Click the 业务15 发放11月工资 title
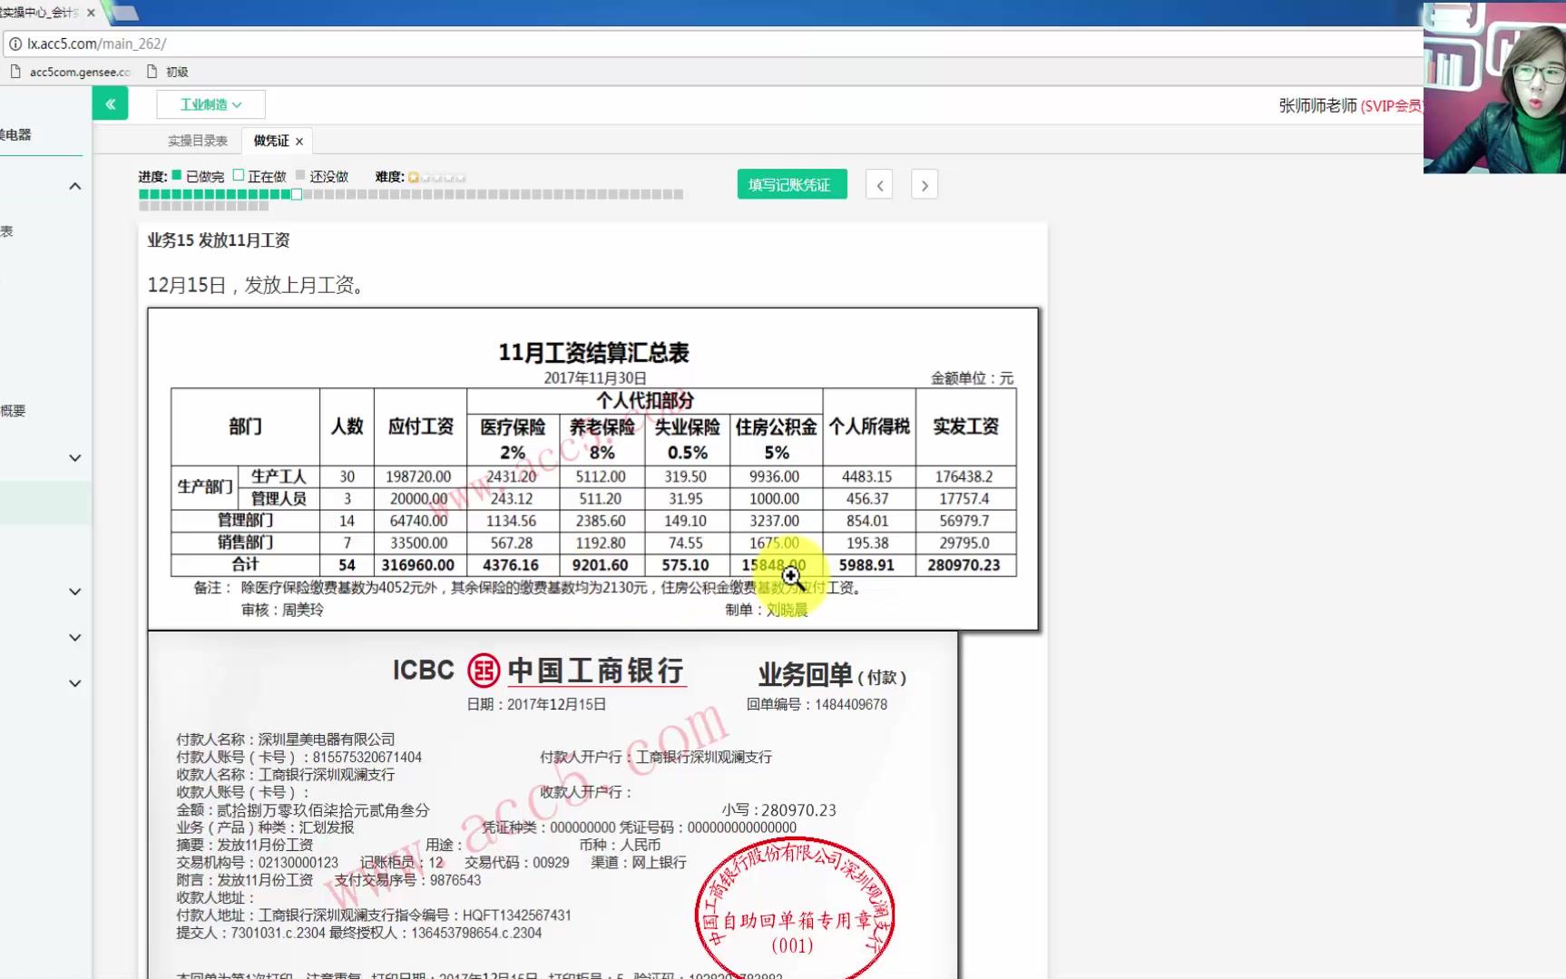Viewport: 1566px width, 979px height. 219,240
